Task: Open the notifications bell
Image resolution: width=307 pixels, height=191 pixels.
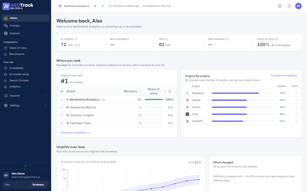Action: pyautogui.click(x=289, y=6)
